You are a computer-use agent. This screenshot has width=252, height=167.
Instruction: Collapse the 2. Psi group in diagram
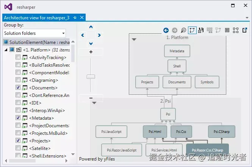point(94,103)
